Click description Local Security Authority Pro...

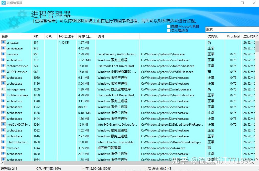coord(117,54)
